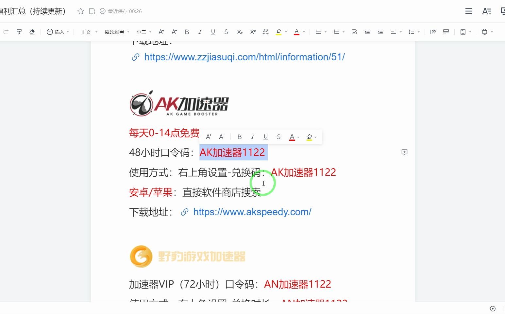Click the clear formatting eraser icon

point(32,32)
